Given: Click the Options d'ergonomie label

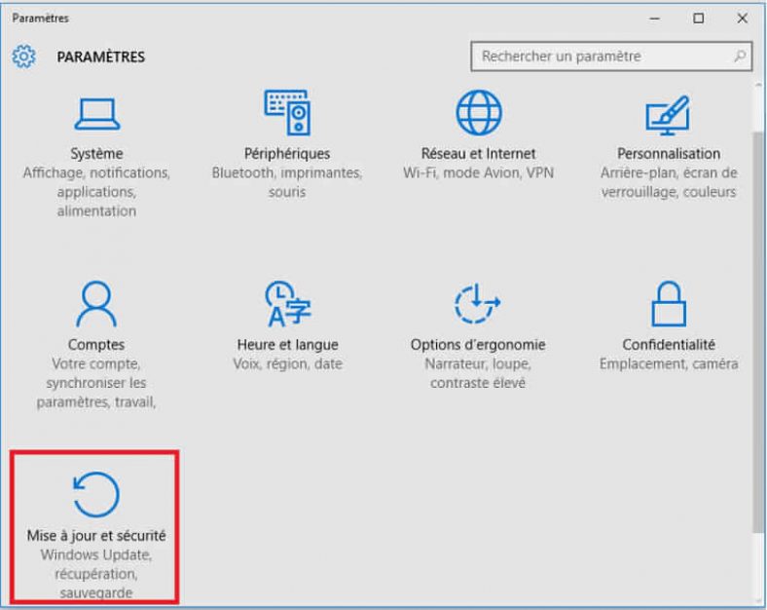Looking at the screenshot, I should (478, 345).
